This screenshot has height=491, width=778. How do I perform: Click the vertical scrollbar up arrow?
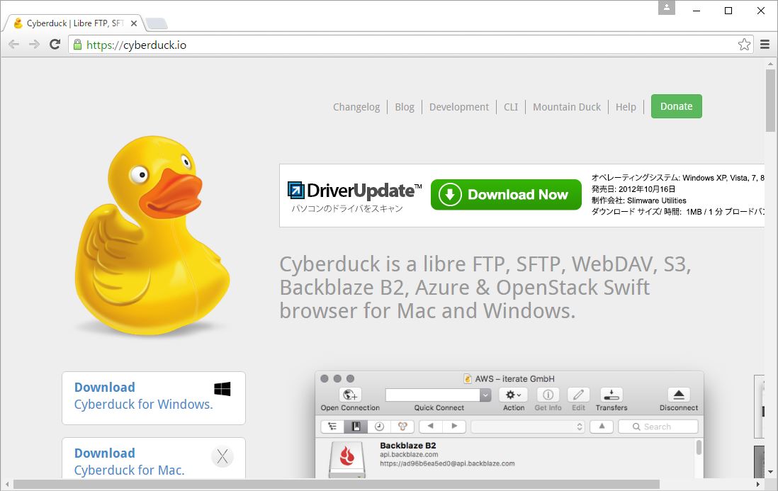click(770, 64)
